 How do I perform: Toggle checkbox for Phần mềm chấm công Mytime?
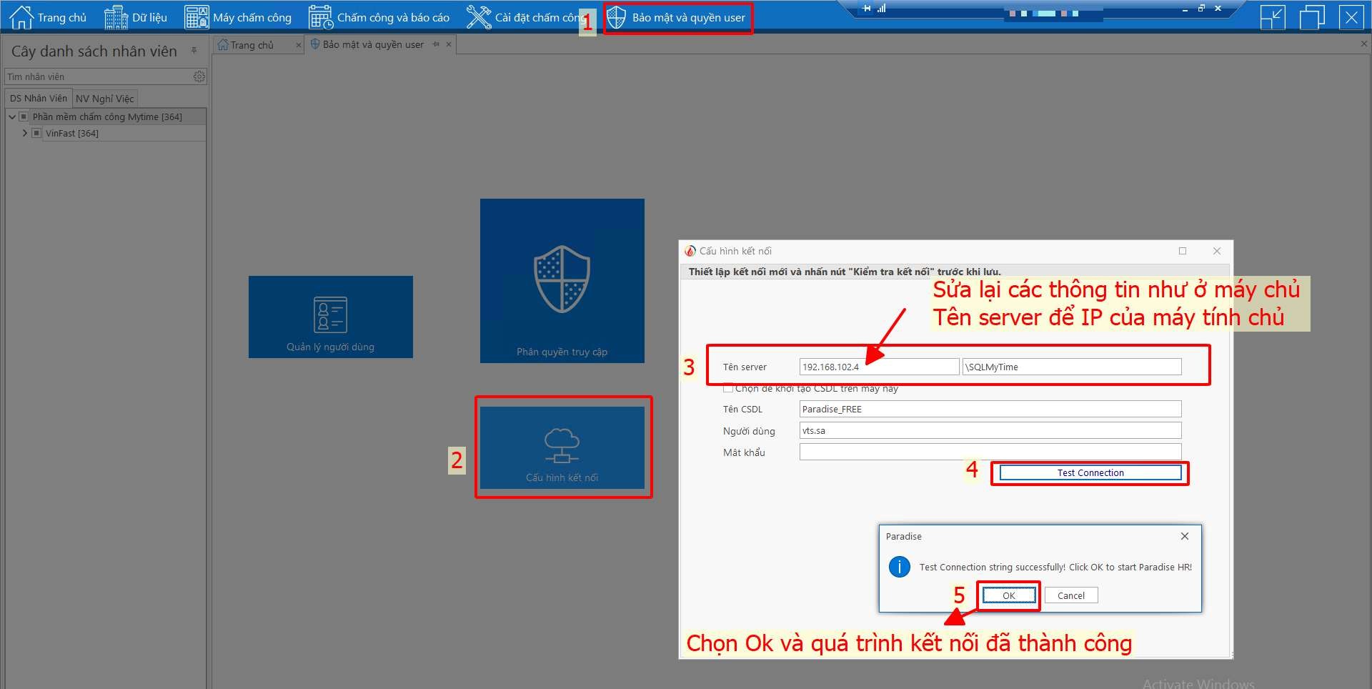coord(24,117)
